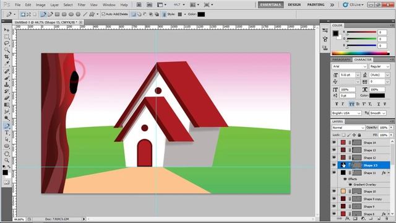Select the Hand tool

coord(7,154)
